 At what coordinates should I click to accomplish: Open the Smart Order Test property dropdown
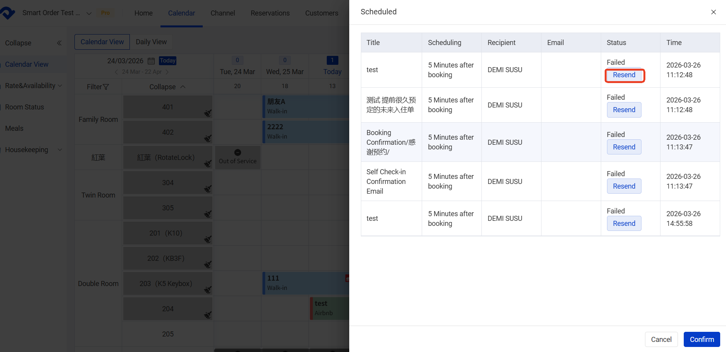[89, 13]
